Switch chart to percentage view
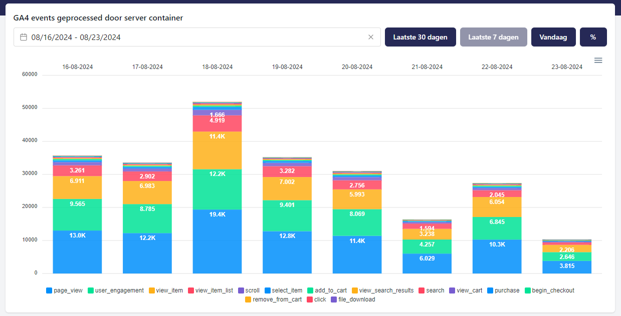 [x=593, y=37]
